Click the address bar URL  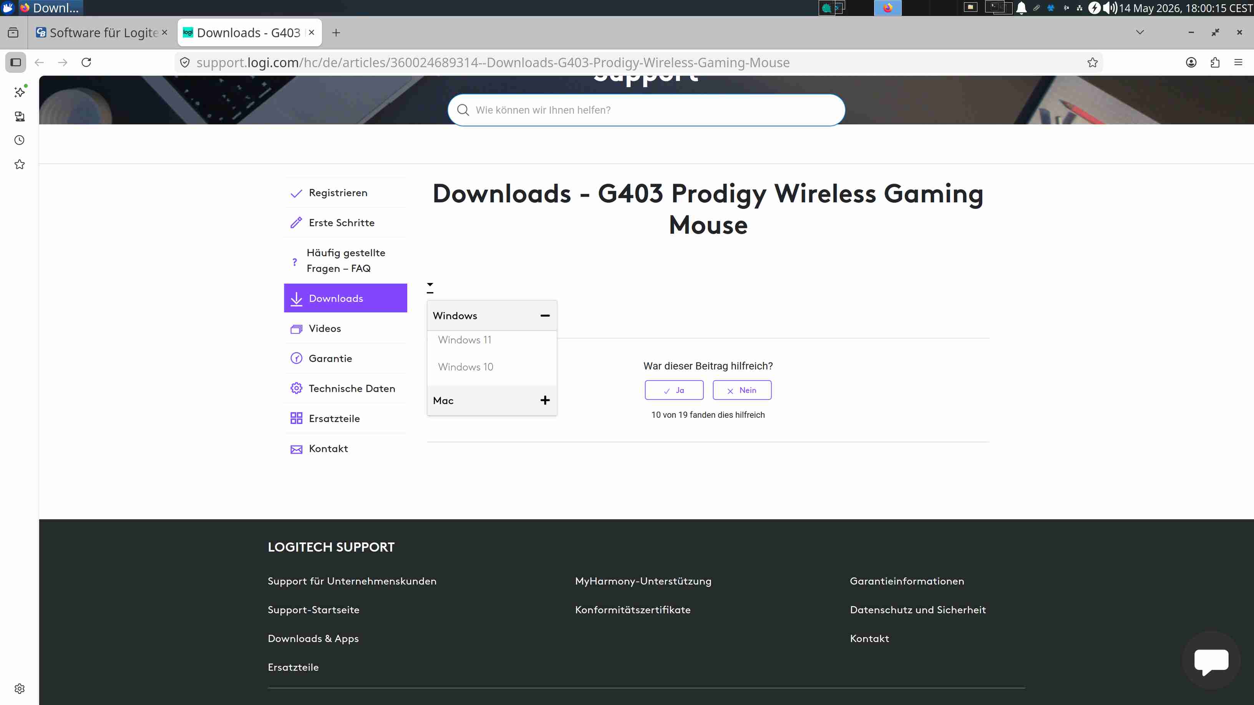click(493, 62)
